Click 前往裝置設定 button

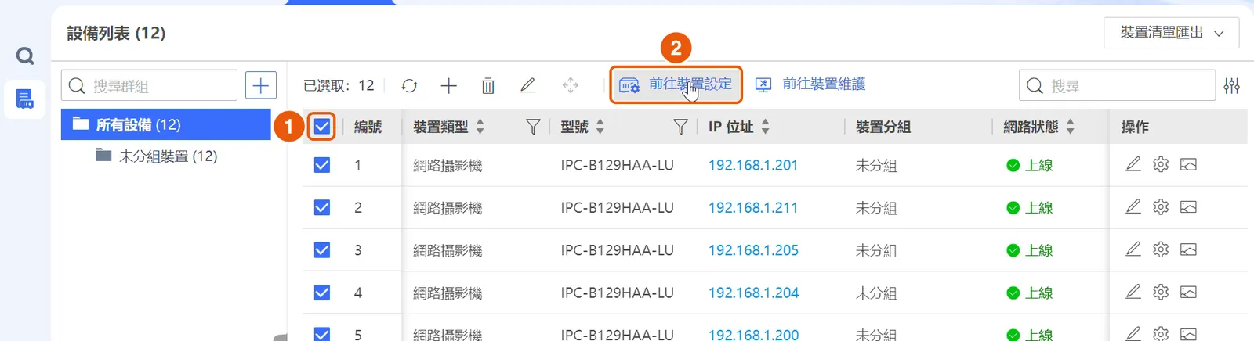[676, 84]
